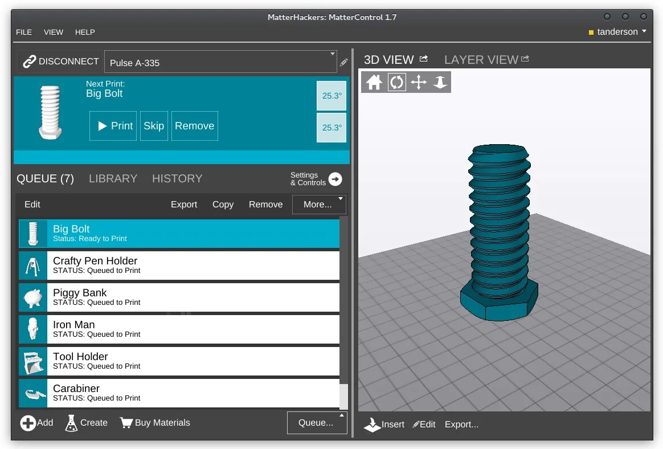Switch to the QUEUE (7) tab
Screen dimensions: 663x449
45,178
